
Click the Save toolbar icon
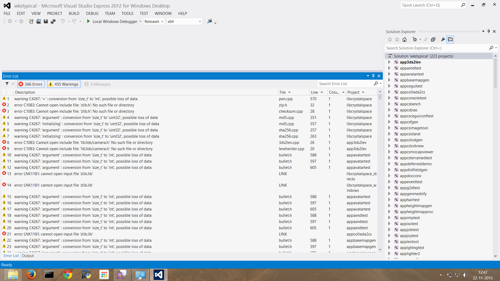coord(46,21)
